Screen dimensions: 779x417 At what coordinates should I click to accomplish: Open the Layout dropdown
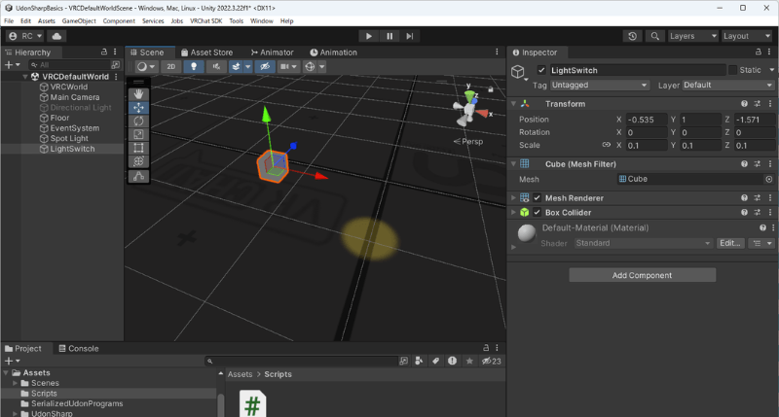pos(747,36)
